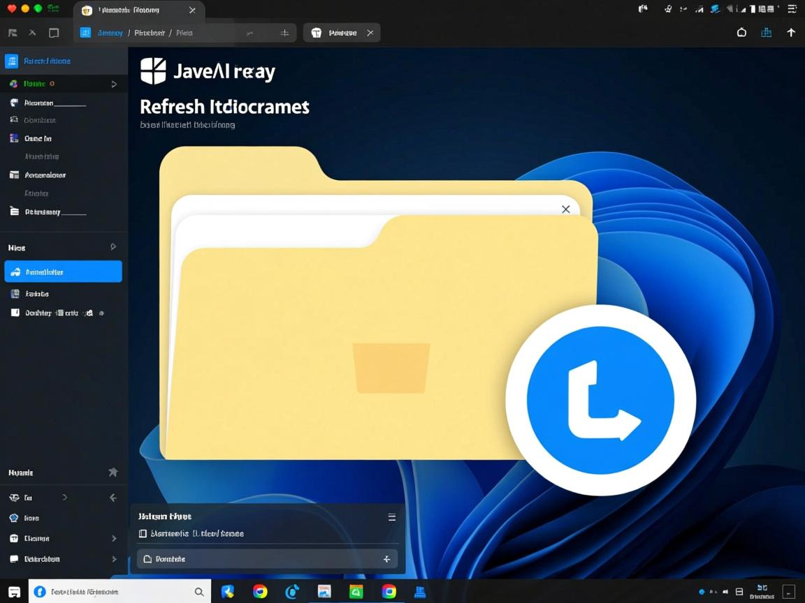Expand the last sidebar item's chevron

[114, 559]
